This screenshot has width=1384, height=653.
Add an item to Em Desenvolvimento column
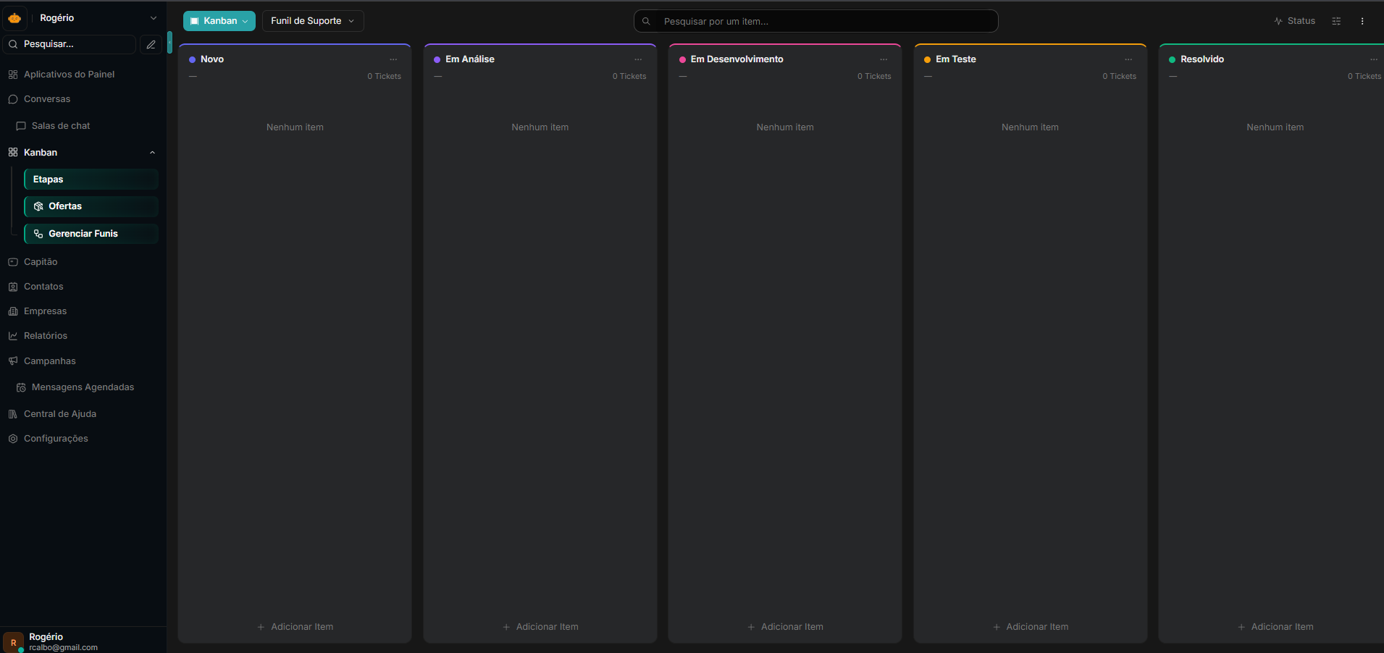click(x=785, y=627)
